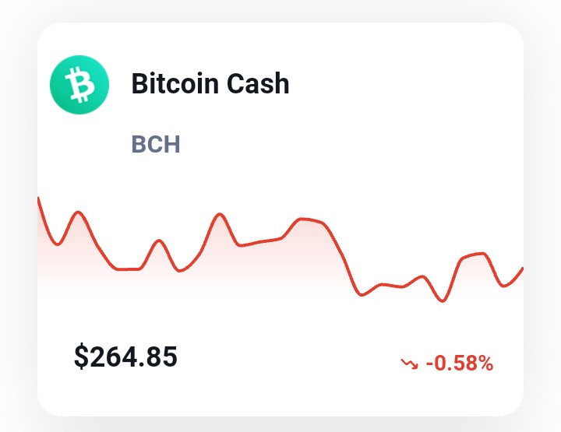Click the sparkline's leftmost starting point
The width and height of the screenshot is (561, 432).
tap(39, 198)
